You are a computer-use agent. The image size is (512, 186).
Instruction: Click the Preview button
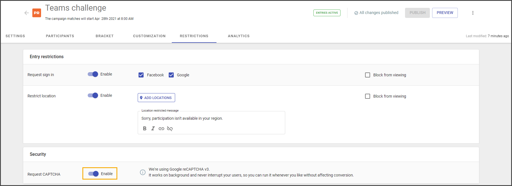click(x=445, y=13)
